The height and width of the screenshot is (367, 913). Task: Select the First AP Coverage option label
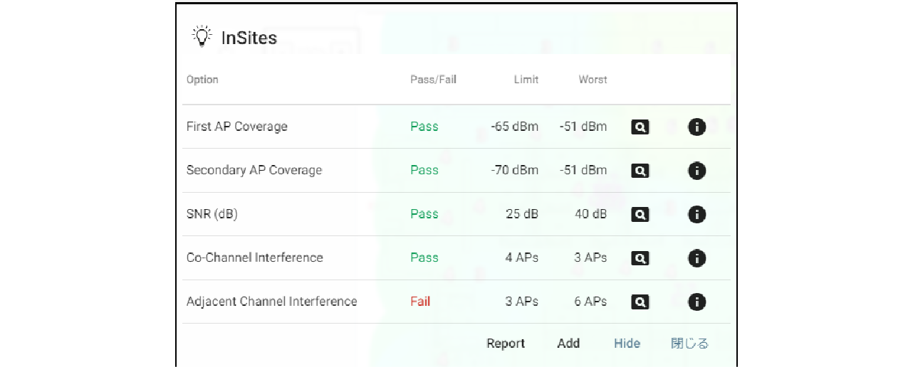tap(236, 127)
